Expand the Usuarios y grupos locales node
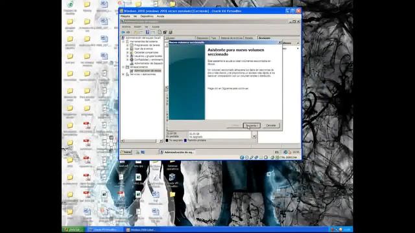This screenshot has width=415, height=233. tap(127, 56)
